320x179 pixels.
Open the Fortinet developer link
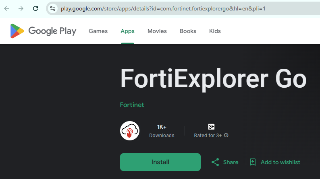click(x=132, y=105)
